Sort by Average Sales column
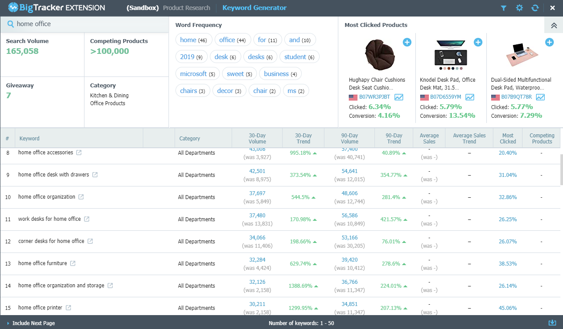Image resolution: width=563 pixels, height=329 pixels. click(x=429, y=139)
